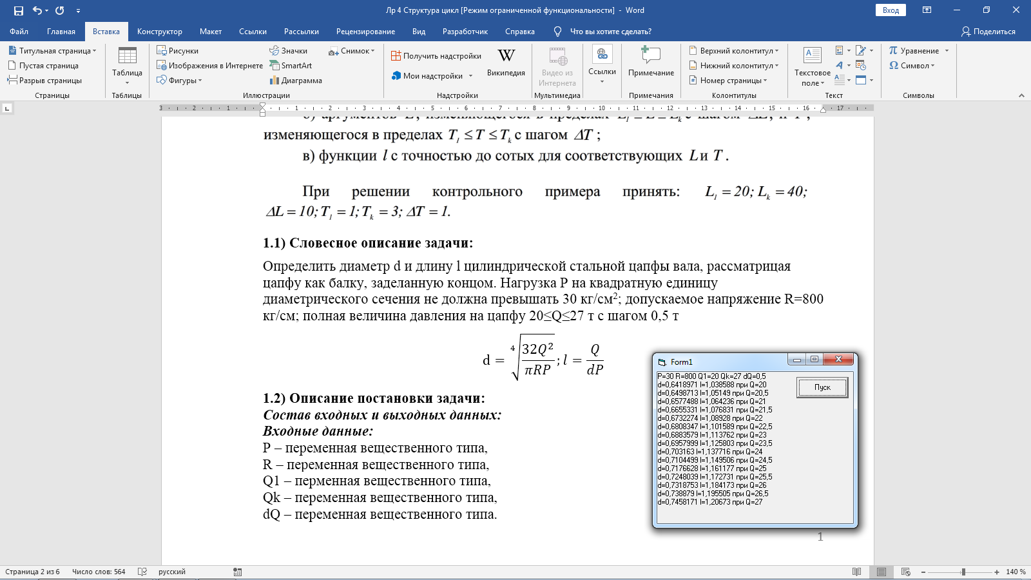The height and width of the screenshot is (580, 1031).
Task: Click the word count 'Число слов: 564'
Action: pyautogui.click(x=99, y=572)
